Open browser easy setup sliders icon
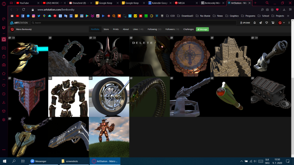Screen dimensions: 294x165 (290, 10)
